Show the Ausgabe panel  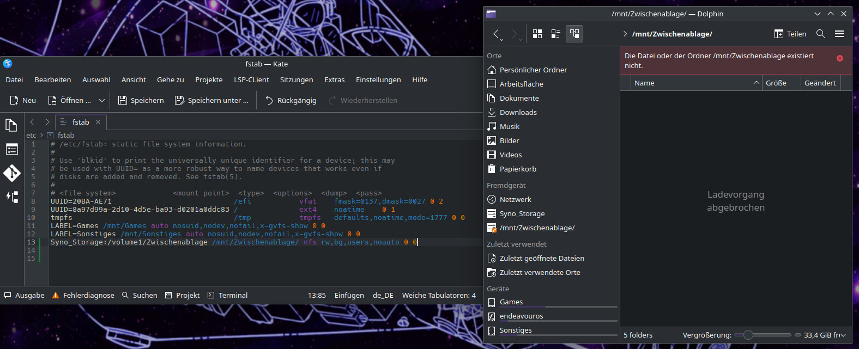(25, 295)
